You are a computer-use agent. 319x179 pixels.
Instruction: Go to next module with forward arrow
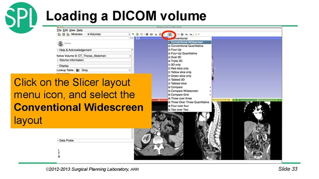tap(142, 34)
